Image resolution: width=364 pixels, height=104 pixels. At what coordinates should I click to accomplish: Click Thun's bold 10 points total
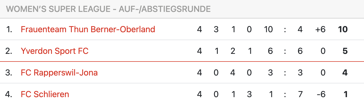pyautogui.click(x=343, y=29)
